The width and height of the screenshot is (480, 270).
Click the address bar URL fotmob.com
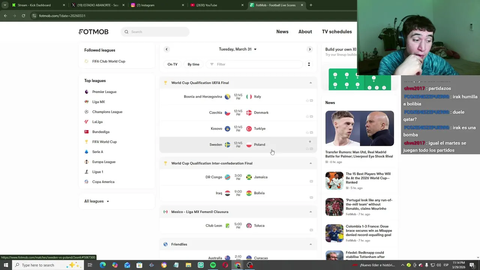click(62, 16)
